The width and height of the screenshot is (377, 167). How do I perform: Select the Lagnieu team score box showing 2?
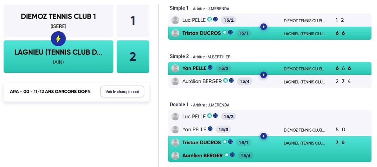[133, 56]
